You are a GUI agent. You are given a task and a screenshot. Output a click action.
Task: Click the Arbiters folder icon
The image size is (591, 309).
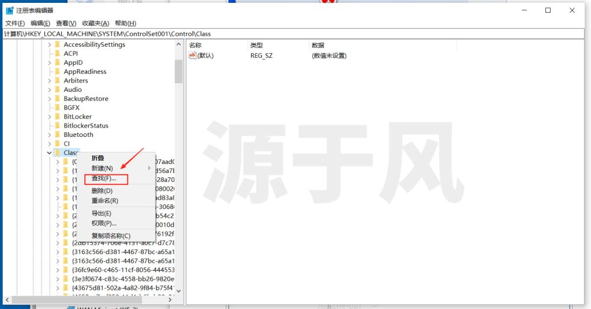tap(58, 81)
